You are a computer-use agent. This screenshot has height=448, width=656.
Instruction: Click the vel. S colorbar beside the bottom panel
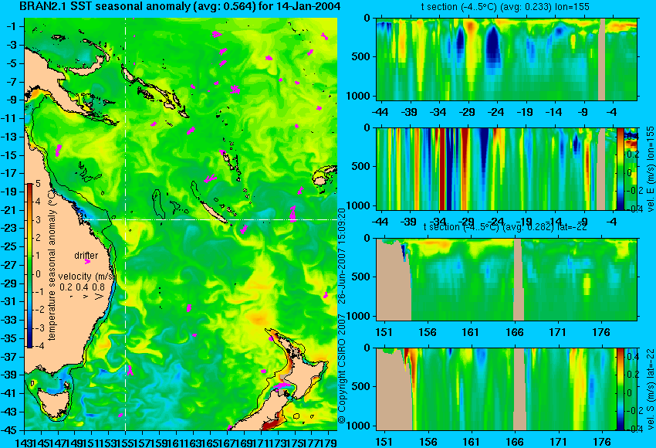620,389
